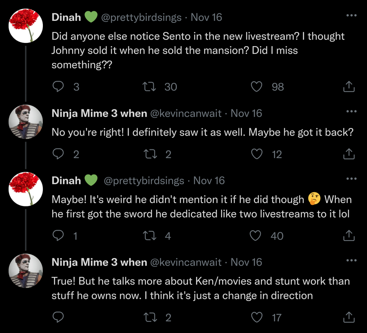
Task: Open more options on Dinah's first tweet
Action: [351, 16]
